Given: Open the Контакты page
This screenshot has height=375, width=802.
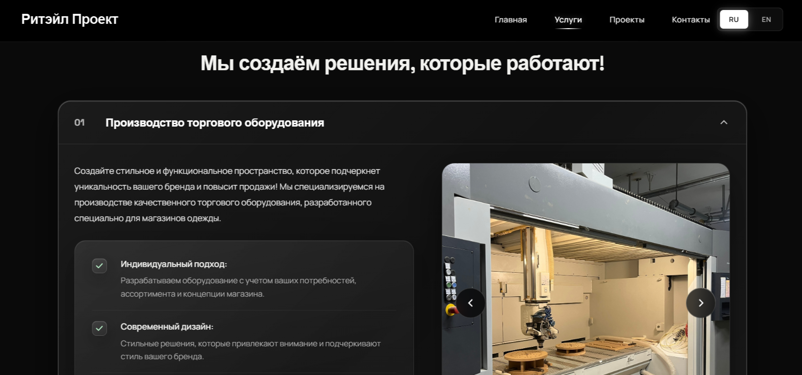Looking at the screenshot, I should point(691,20).
